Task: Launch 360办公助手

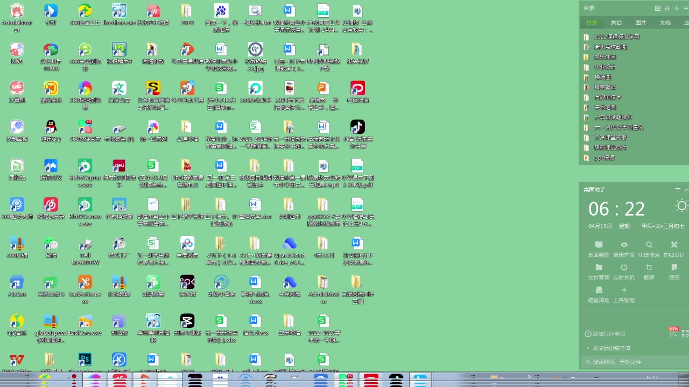Action: point(255,92)
